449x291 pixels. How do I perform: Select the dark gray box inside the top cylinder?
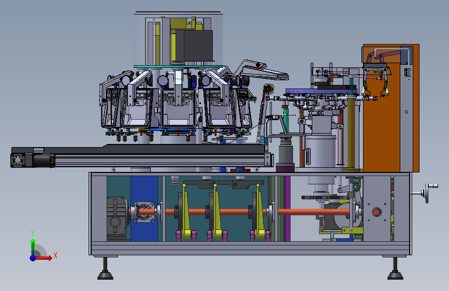pos(194,46)
